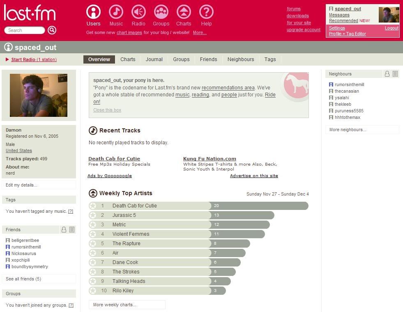The height and width of the screenshot is (312, 403).
Task: Open the Help section icon
Action: coord(206,12)
